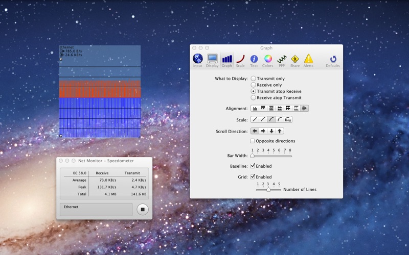This screenshot has width=409, height=255.
Task: Choose the Log scale option
Action: click(x=288, y=119)
